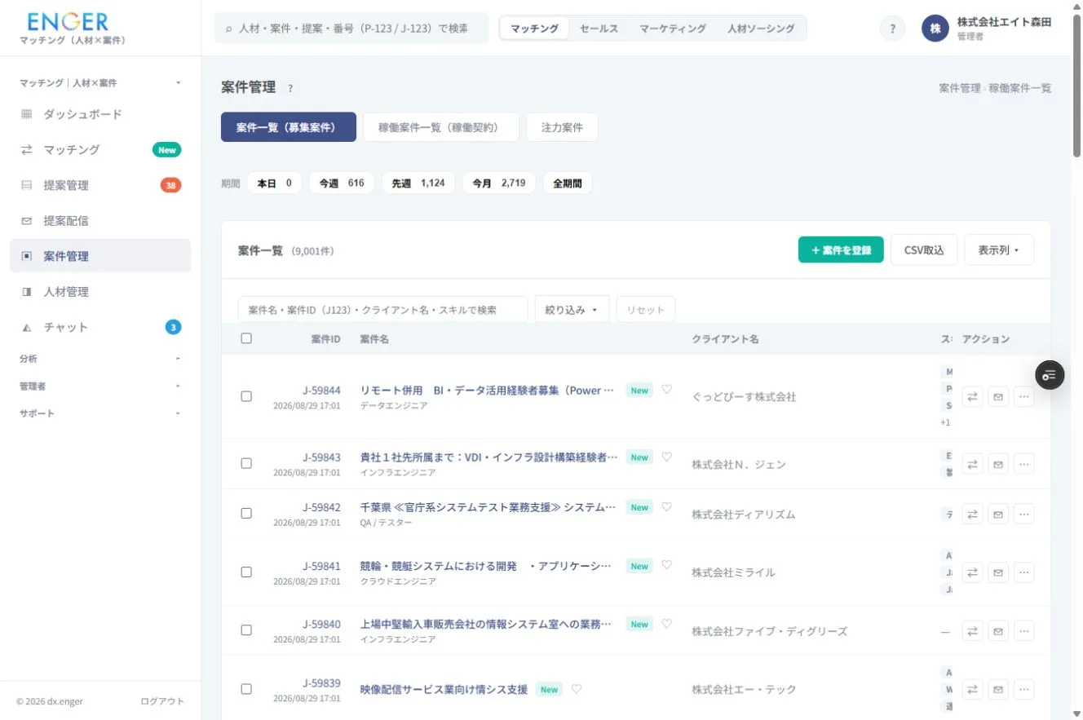The width and height of the screenshot is (1083, 720).
Task: Select the マッチング top tab
Action: pos(535,29)
